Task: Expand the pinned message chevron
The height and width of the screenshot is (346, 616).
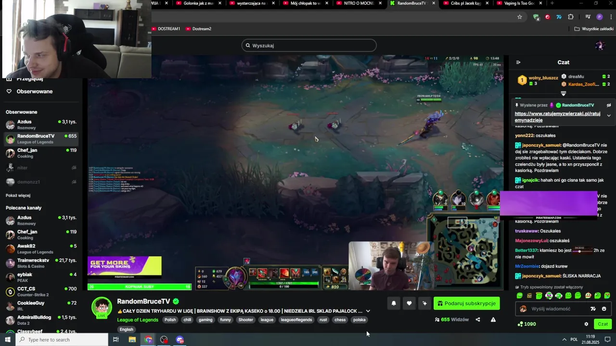Action: point(609,115)
